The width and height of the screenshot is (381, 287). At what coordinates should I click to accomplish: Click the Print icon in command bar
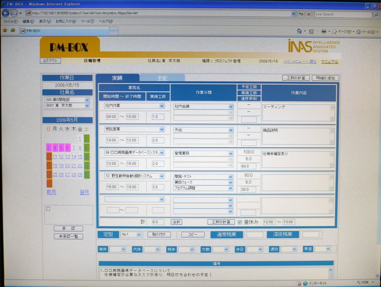[x=324, y=31]
